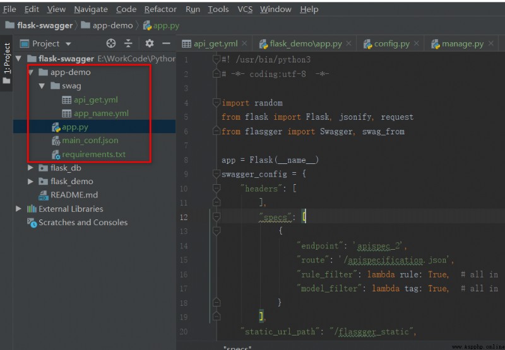Select main_conf.json file
The image size is (505, 350).
pos(90,141)
